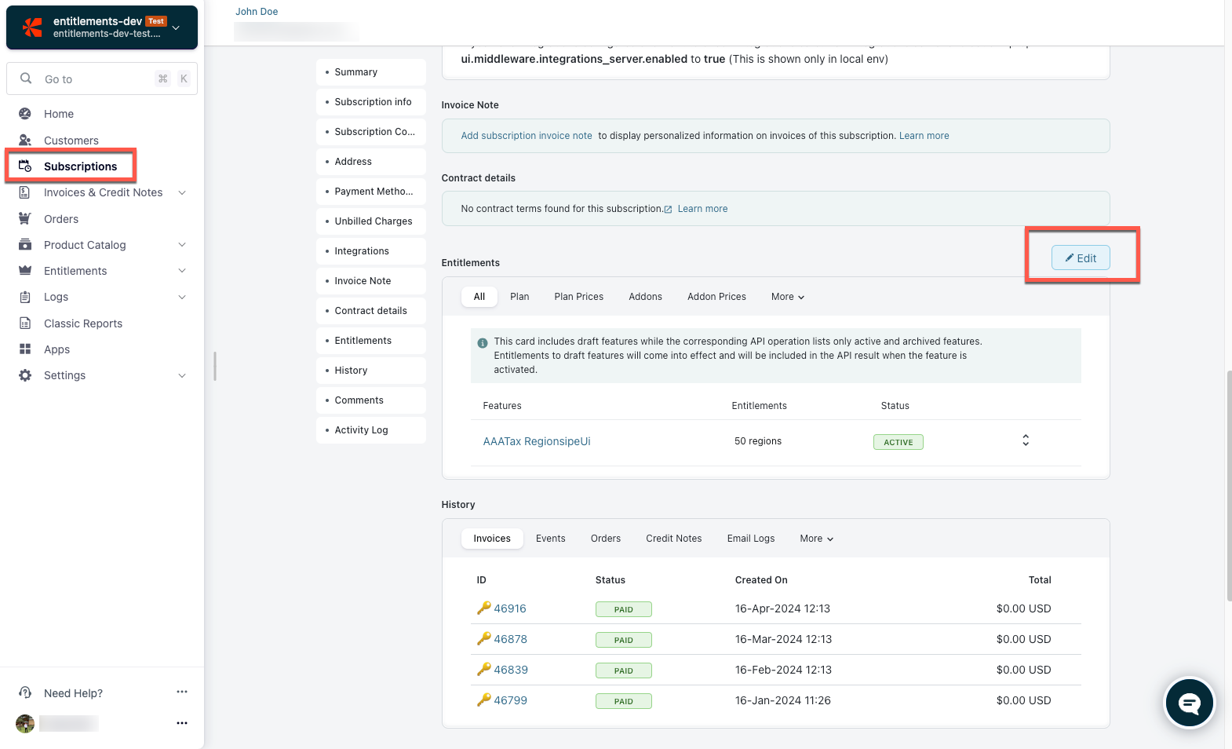Viewport: 1232px width, 749px height.
Task: Switch to the Credit Notes history tab
Action: [x=673, y=539]
